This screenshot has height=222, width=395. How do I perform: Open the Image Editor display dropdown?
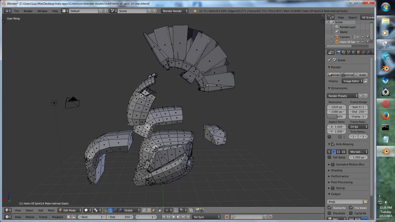click(x=353, y=81)
